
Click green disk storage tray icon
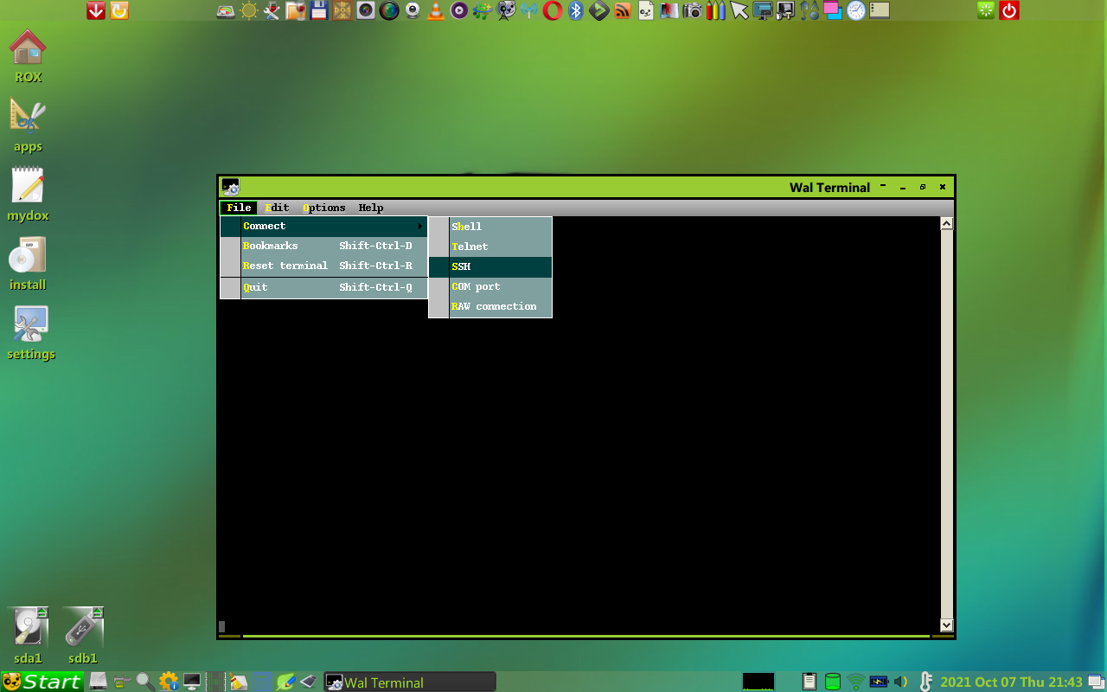[x=833, y=682]
